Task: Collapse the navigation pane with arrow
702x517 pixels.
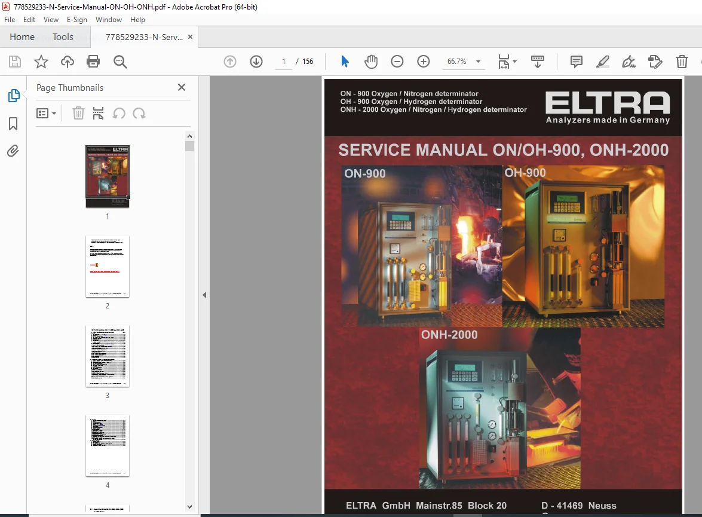Action: 204,295
